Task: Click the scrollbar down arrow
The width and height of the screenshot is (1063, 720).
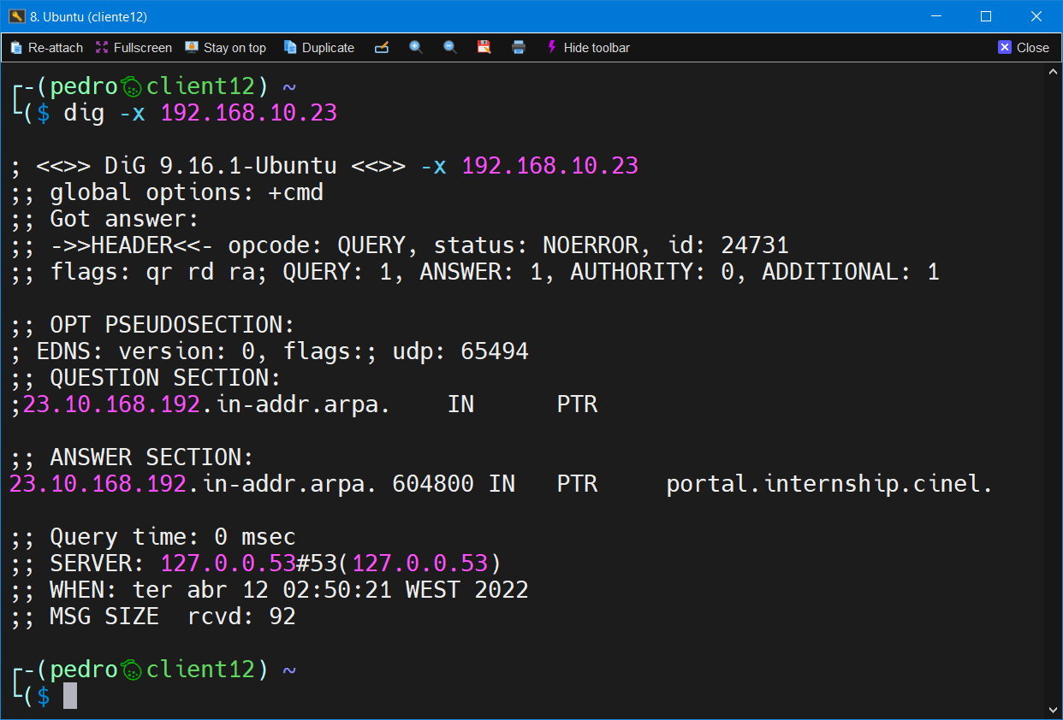Action: [x=1053, y=709]
